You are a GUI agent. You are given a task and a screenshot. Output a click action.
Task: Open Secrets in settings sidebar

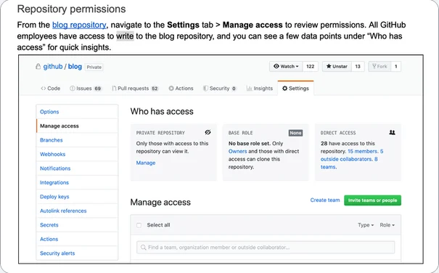click(x=77, y=225)
